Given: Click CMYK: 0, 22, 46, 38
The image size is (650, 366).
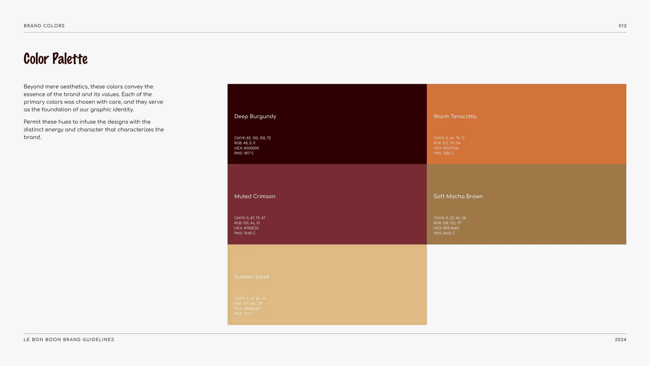Looking at the screenshot, I should point(449,218).
